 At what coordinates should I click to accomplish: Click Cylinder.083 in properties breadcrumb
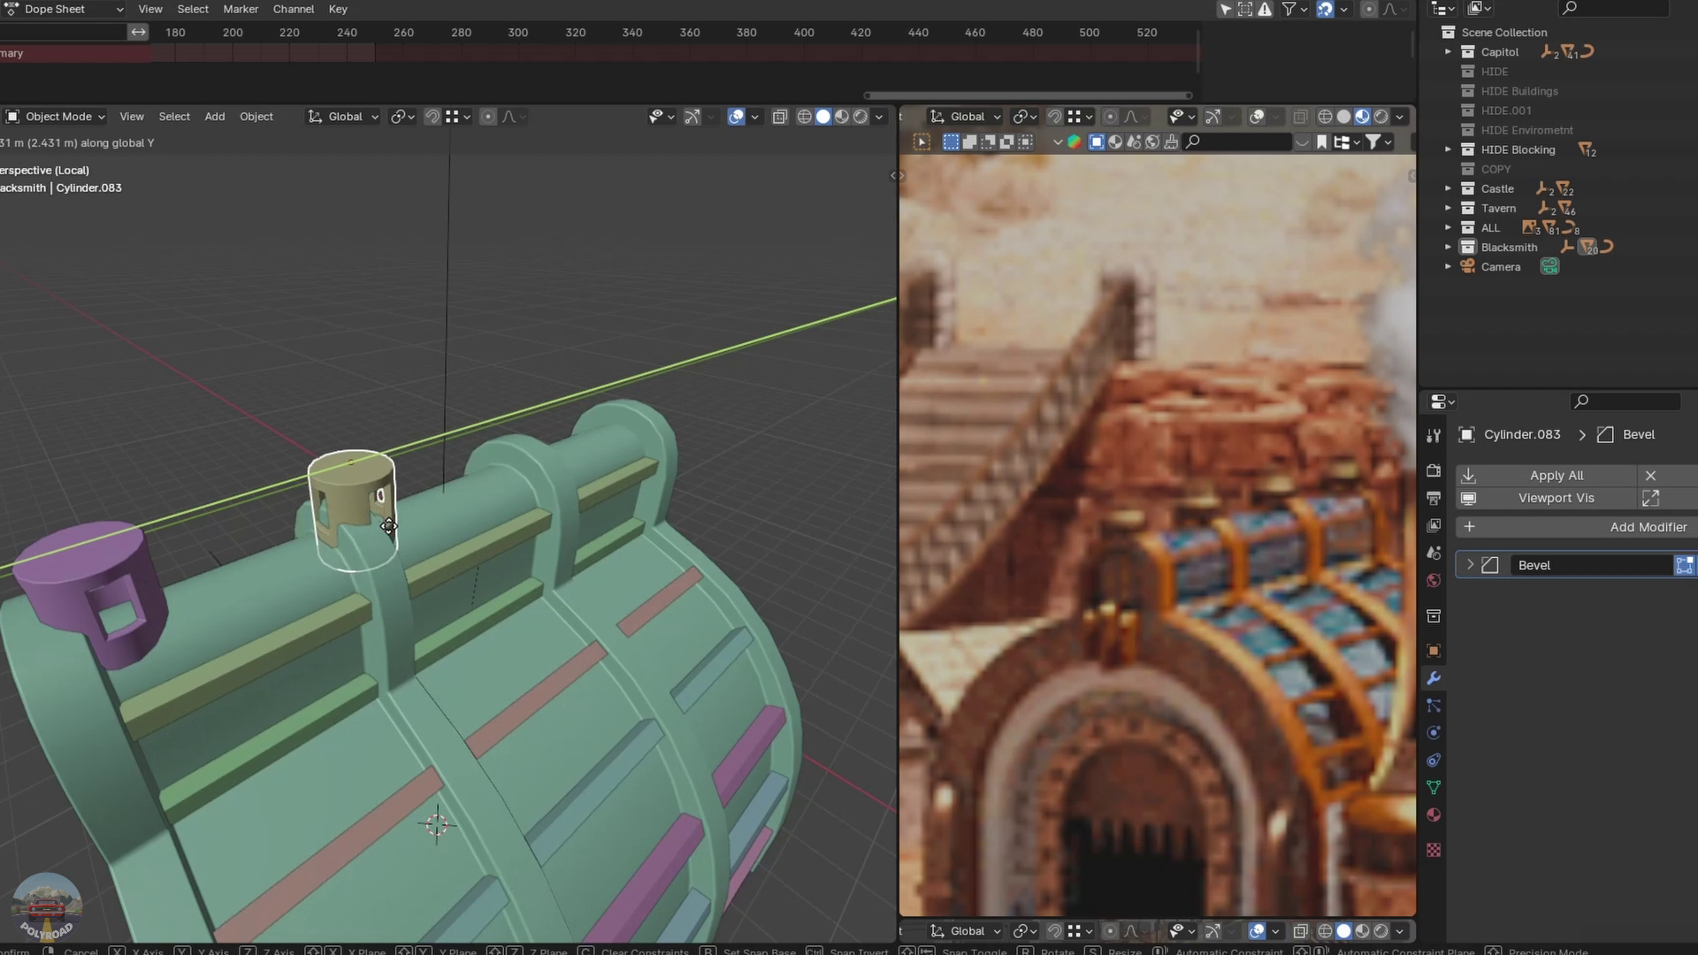(x=1521, y=434)
